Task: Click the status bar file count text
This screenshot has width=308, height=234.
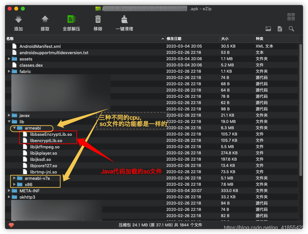Action: pyautogui.click(x=160, y=225)
